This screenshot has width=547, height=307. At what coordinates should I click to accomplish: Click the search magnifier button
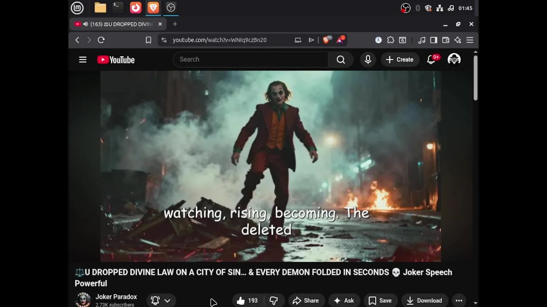click(x=341, y=60)
